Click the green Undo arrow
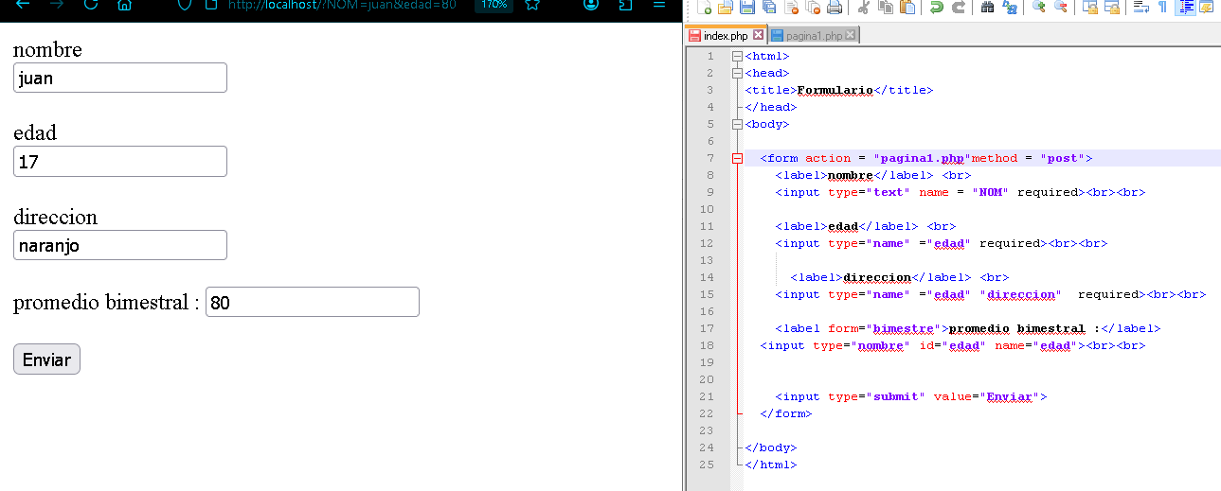This screenshot has width=1221, height=491. (936, 8)
